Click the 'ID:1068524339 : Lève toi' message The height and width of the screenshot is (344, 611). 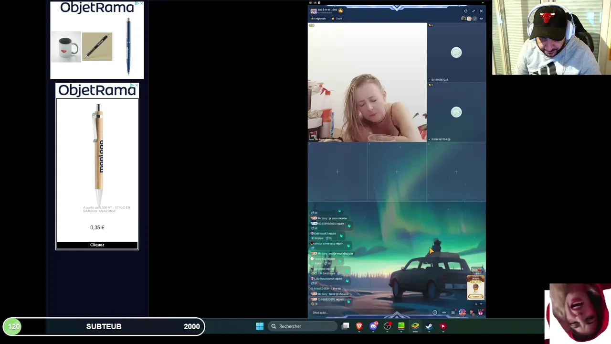(x=326, y=289)
